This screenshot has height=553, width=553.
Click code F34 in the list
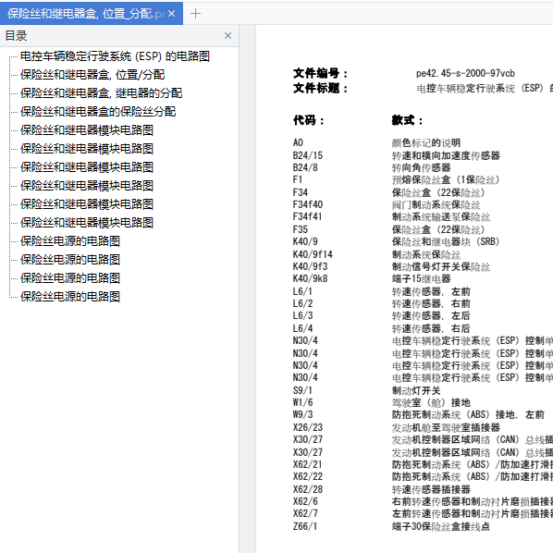click(301, 192)
